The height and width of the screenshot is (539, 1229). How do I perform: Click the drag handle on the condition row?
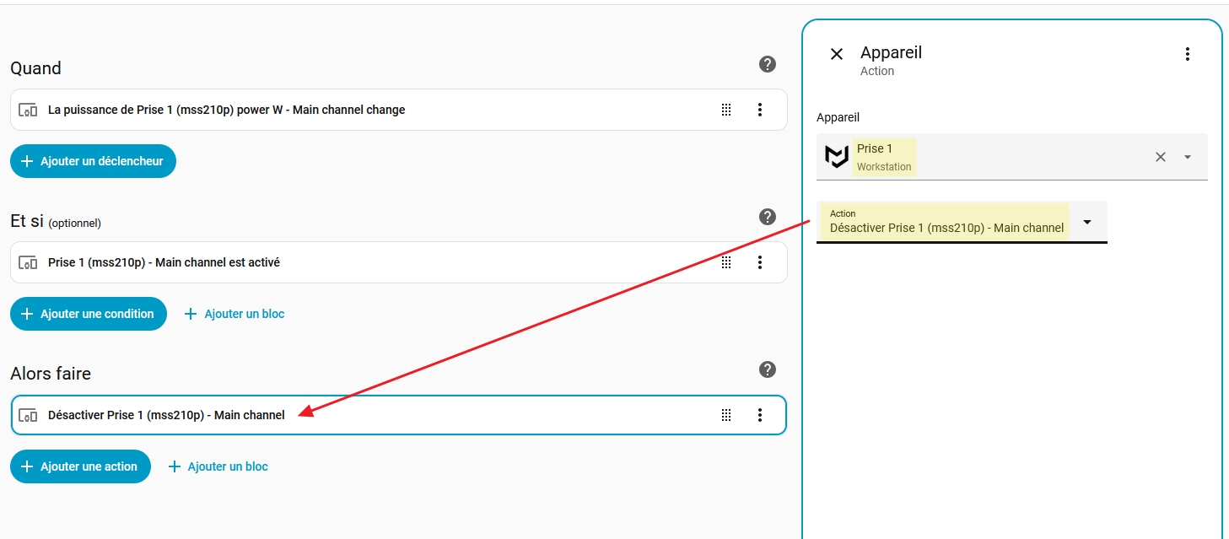point(726,262)
